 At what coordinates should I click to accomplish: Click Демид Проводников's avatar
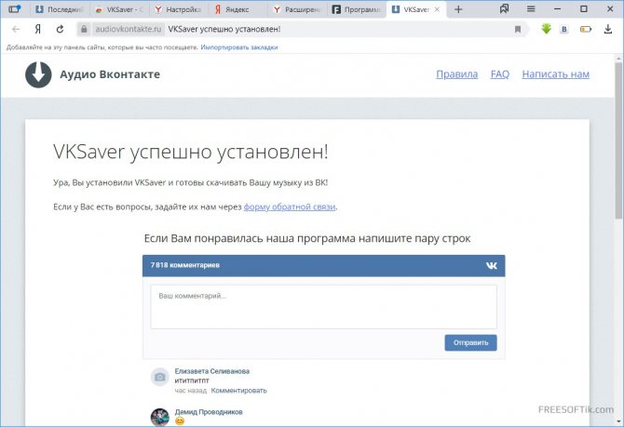point(159,417)
